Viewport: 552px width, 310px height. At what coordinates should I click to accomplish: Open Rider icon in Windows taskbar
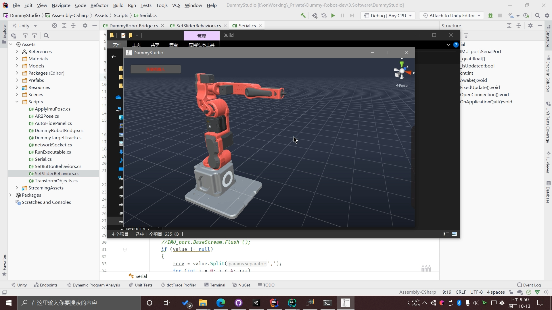point(274,303)
